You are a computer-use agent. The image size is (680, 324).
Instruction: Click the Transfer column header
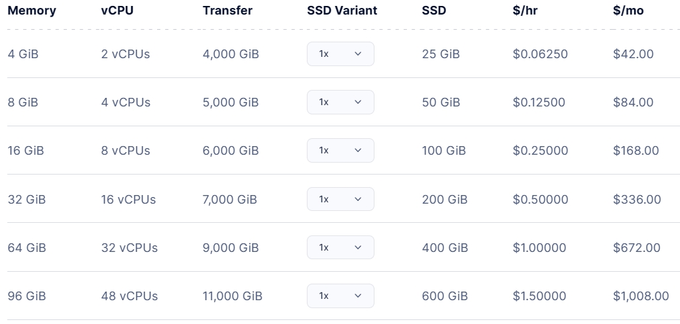(x=227, y=11)
